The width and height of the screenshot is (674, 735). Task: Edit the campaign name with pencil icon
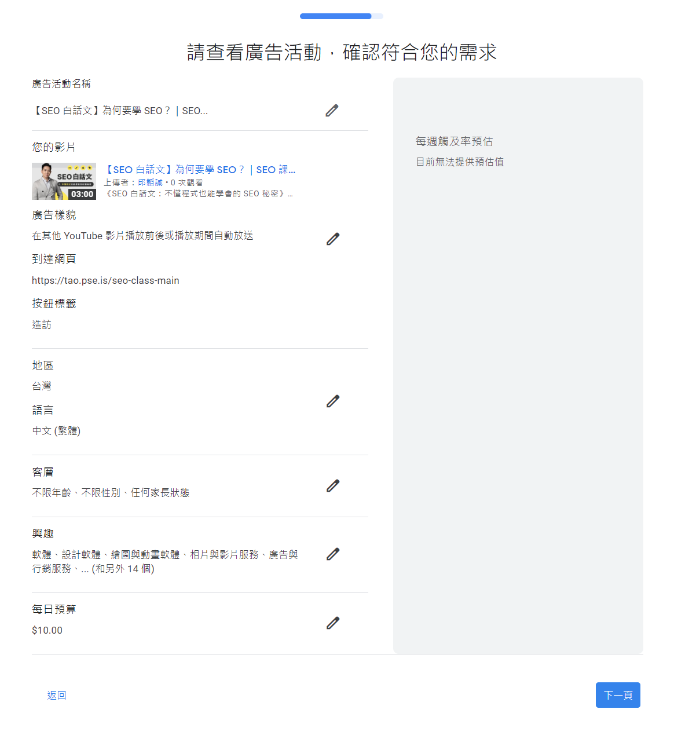tap(332, 111)
